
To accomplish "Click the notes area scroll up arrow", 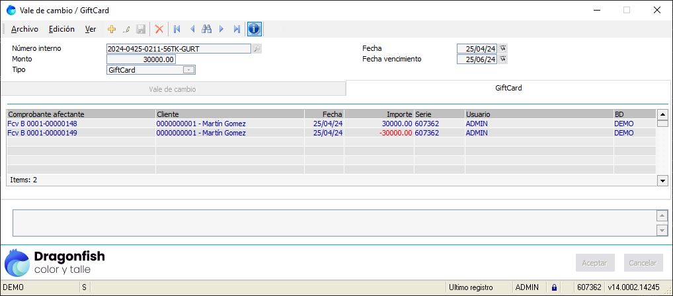I will coord(662,216).
